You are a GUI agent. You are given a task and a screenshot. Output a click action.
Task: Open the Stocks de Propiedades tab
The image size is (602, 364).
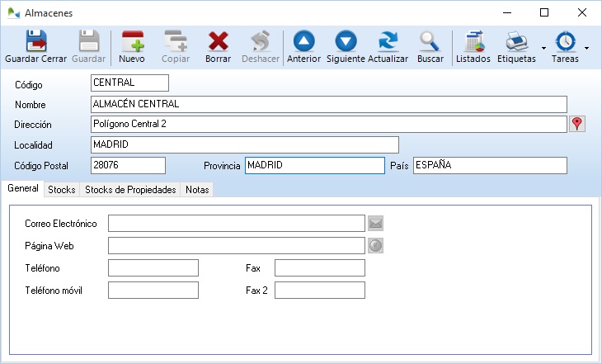coord(130,190)
